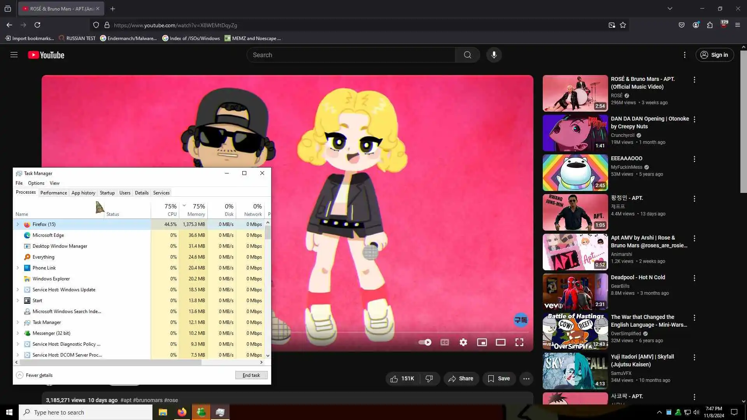The height and width of the screenshot is (420, 747).
Task: Enter fullscreen mode on the video
Action: tap(519, 342)
